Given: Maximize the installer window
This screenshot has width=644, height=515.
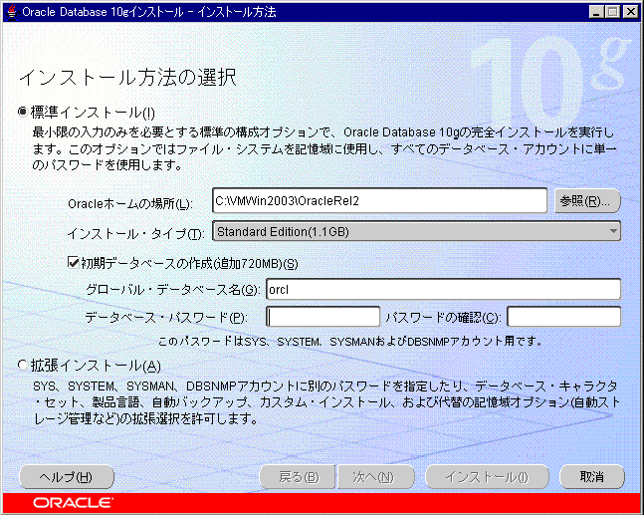Looking at the screenshot, I should pos(612,12).
